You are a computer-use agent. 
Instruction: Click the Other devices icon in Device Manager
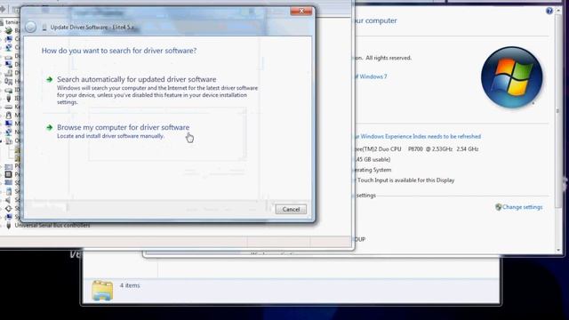9,141
